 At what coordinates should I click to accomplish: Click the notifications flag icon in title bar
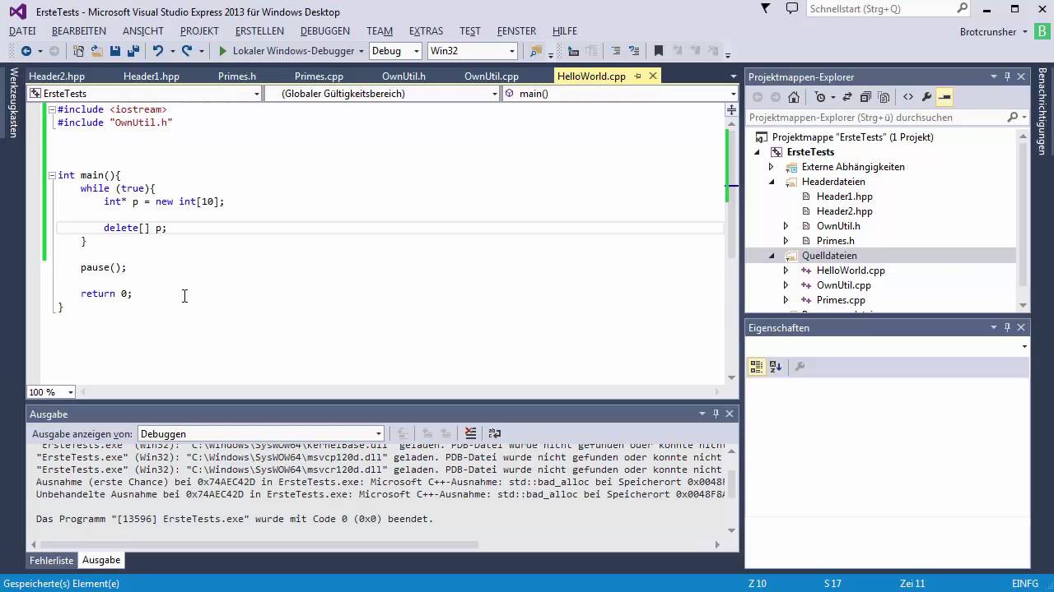766,8
